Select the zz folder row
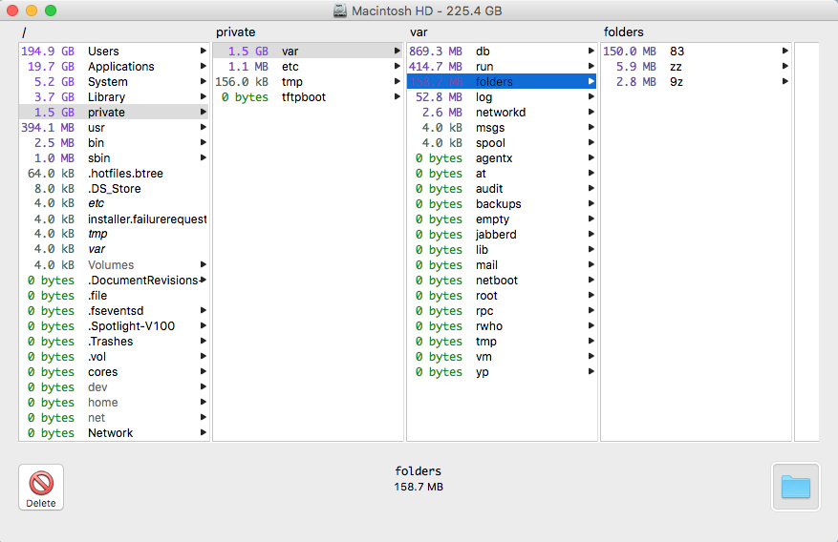The image size is (838, 542). tap(696, 67)
